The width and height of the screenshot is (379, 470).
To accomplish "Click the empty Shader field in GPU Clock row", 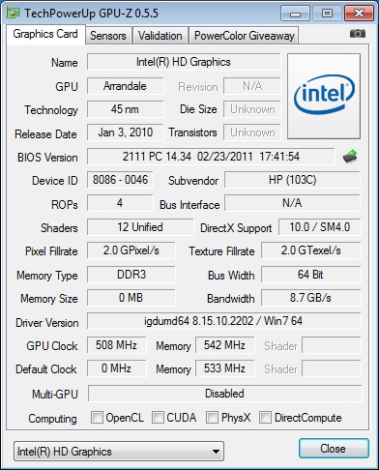I will click(x=332, y=345).
